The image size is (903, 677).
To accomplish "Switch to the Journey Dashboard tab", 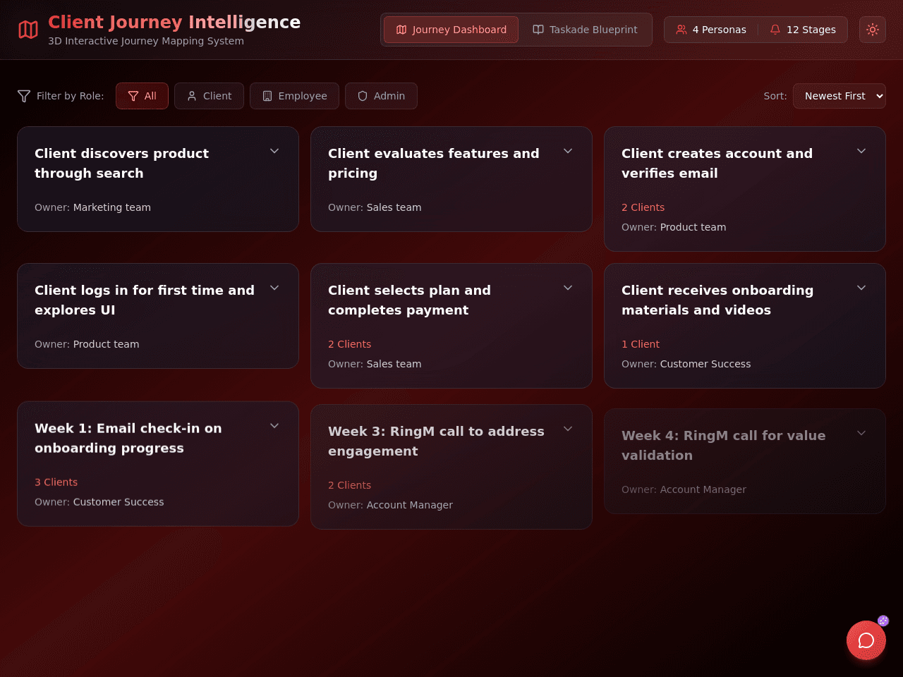I will 451,30.
